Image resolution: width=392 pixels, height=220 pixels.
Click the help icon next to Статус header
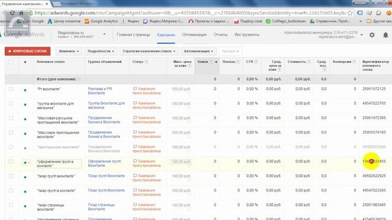[x=146, y=62]
